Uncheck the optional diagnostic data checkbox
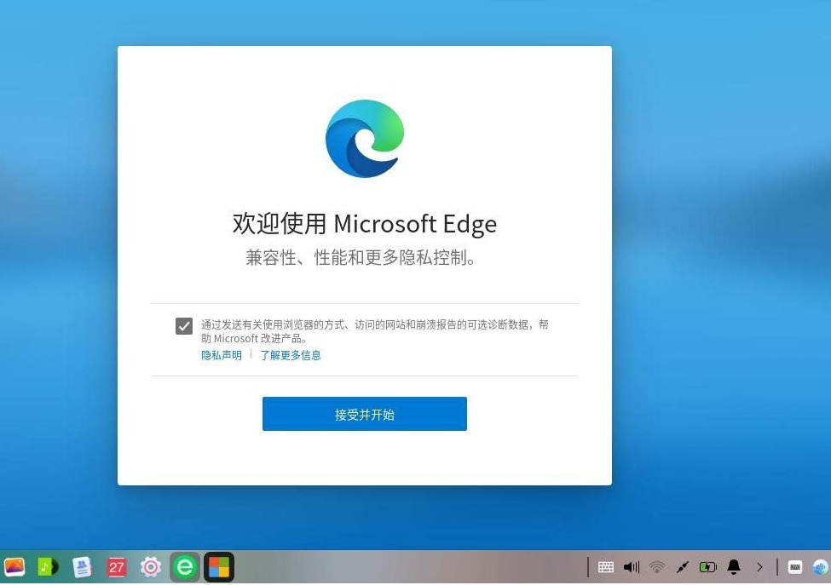Viewport: 831px width, 585px height. [x=184, y=326]
